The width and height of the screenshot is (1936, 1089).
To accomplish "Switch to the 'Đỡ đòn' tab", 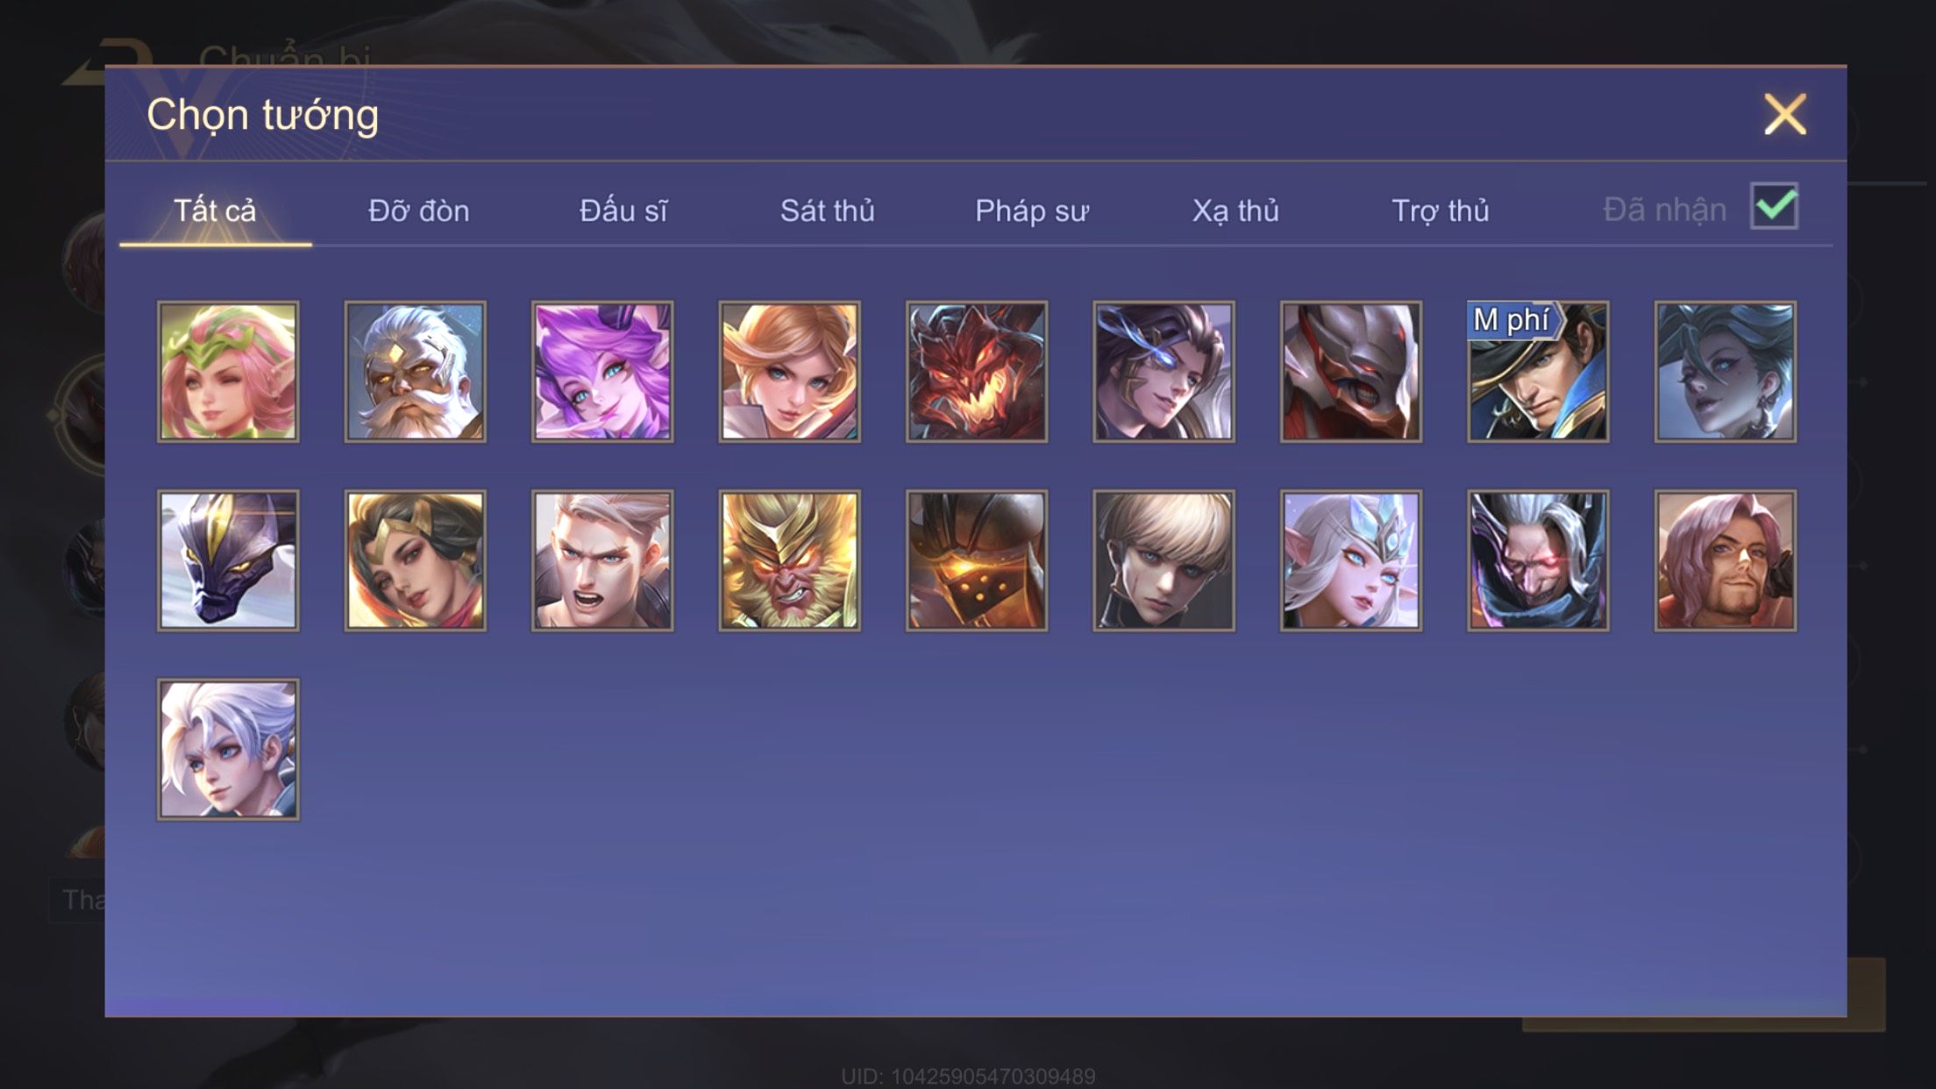I will (x=419, y=211).
